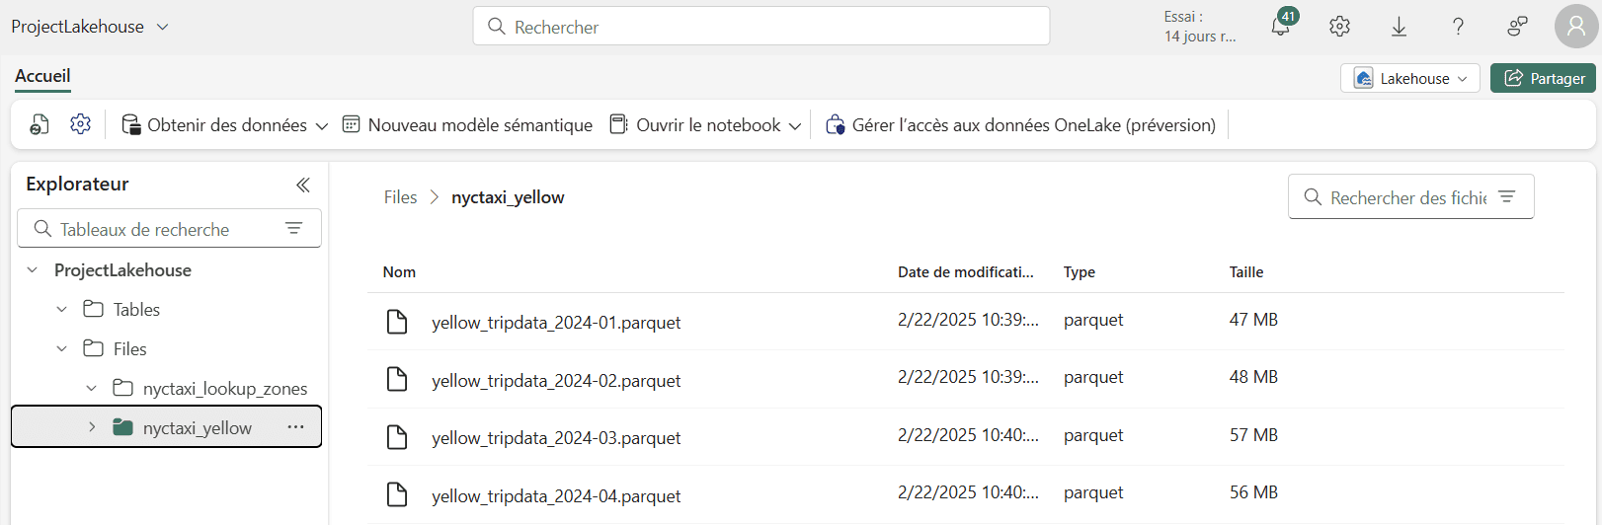Viewport: 1602px width, 525px height.
Task: Select ProjectLakehouse tree label
Action: (x=122, y=269)
